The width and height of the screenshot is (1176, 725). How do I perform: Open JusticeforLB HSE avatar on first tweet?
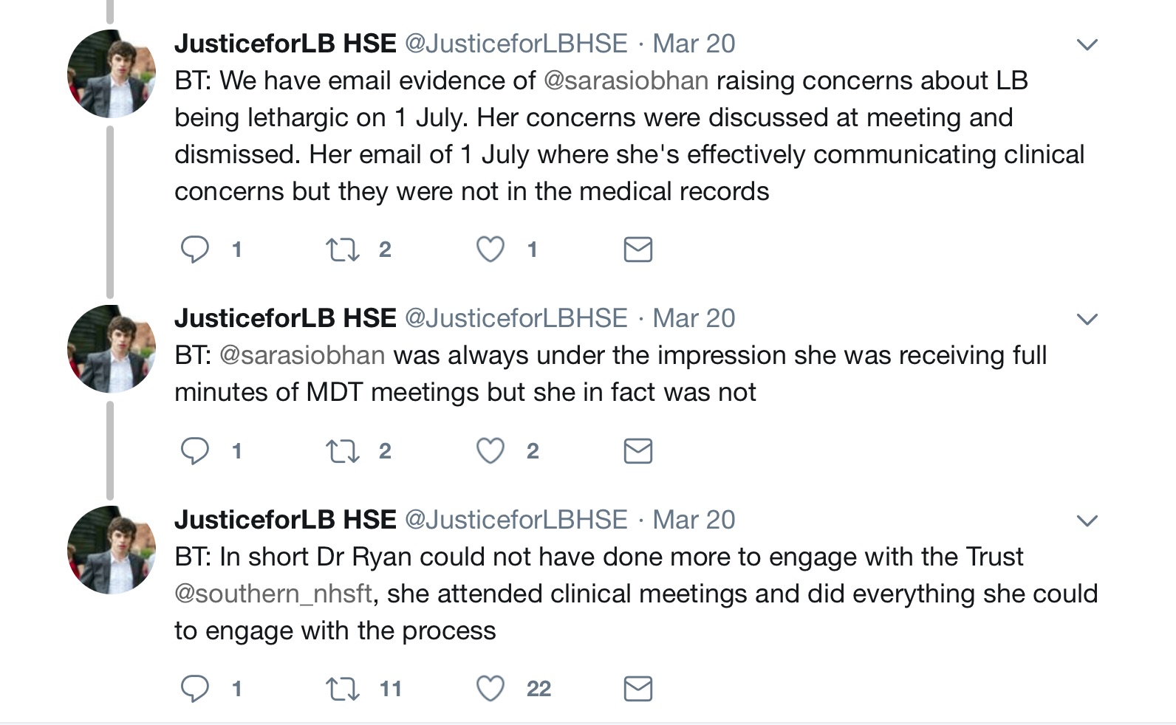(112, 74)
